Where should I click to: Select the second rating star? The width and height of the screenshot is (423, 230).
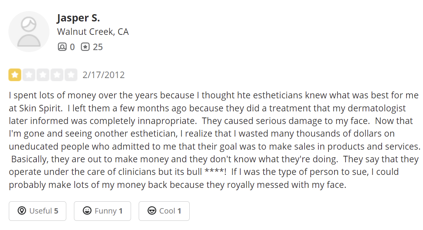pyautogui.click(x=29, y=75)
